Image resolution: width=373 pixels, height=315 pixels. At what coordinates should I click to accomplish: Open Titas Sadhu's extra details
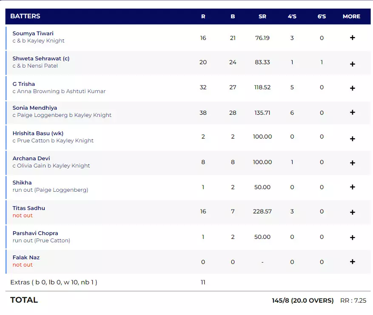[352, 212]
